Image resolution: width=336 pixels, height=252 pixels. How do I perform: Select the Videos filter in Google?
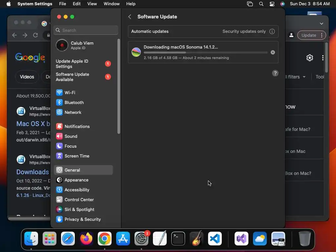click(27, 77)
